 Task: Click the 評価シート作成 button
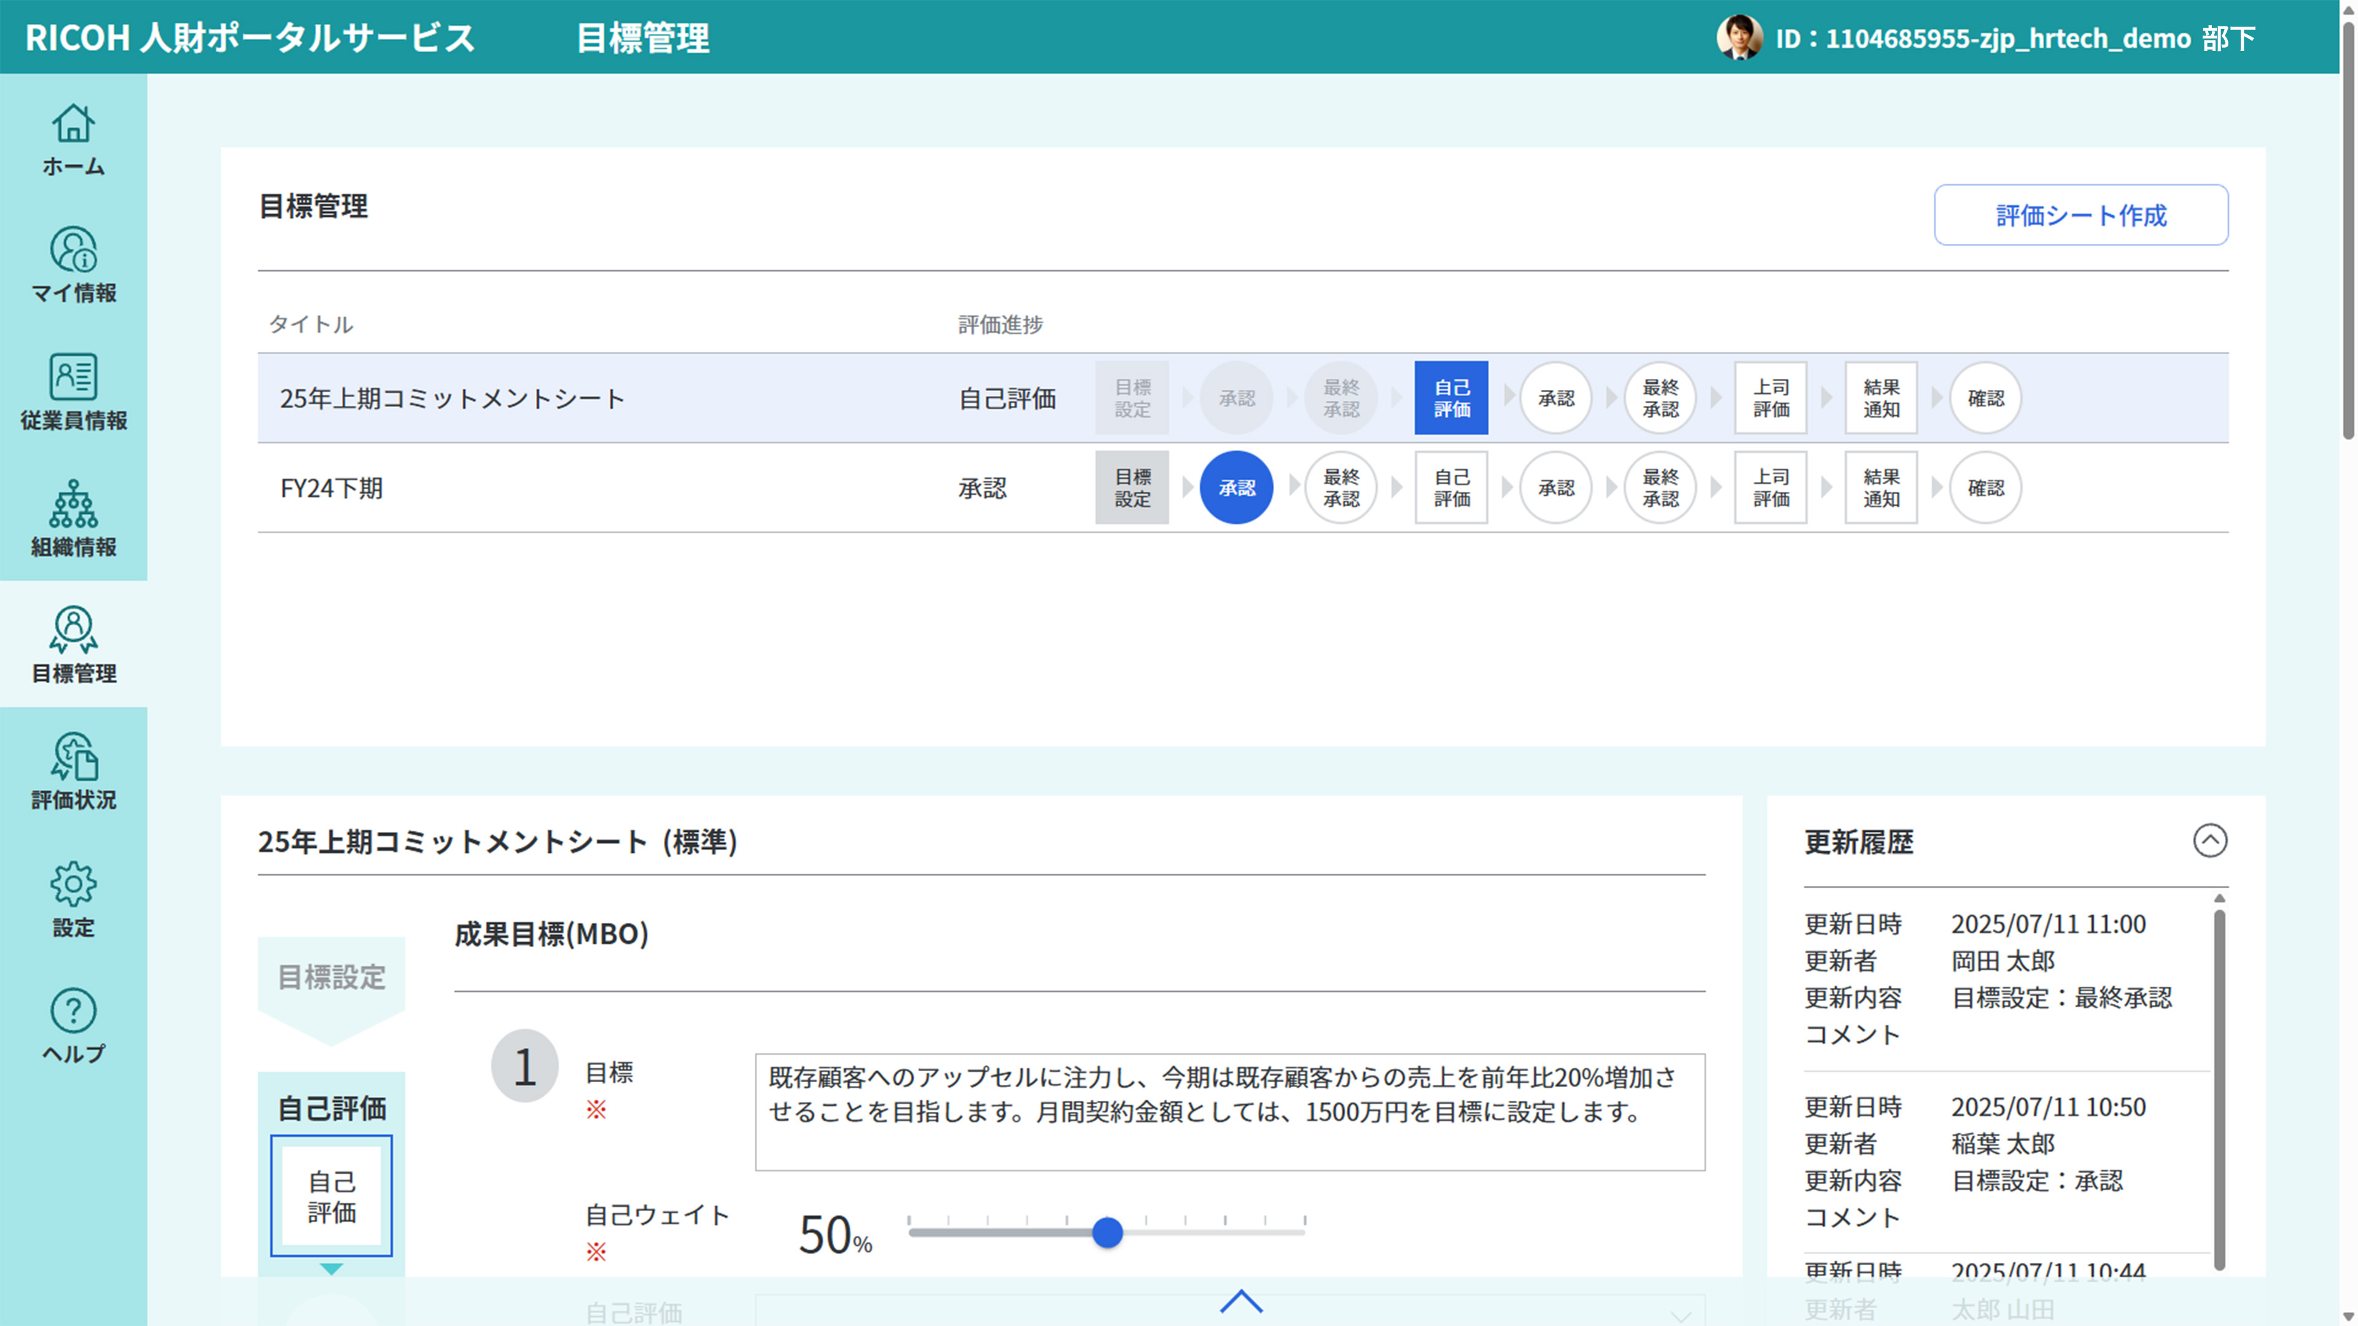[x=2080, y=214]
